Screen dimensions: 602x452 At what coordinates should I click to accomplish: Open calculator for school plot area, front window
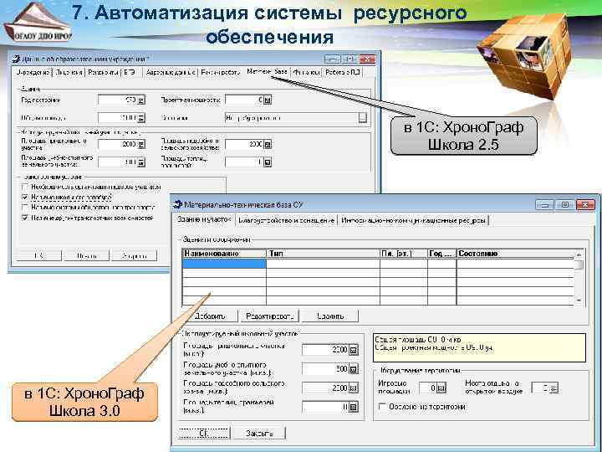[x=353, y=350]
